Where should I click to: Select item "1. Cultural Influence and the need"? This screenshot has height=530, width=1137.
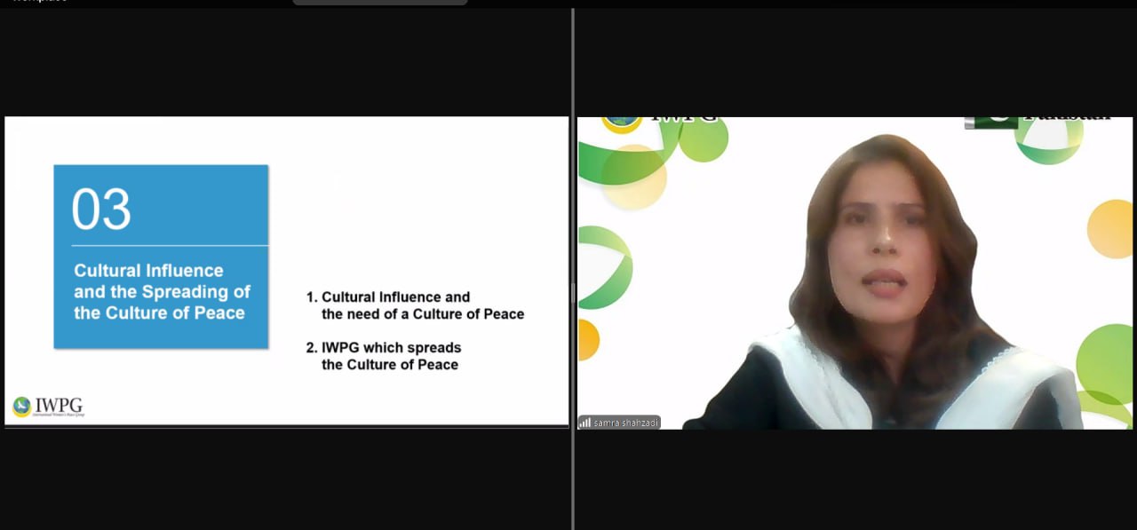tap(416, 305)
